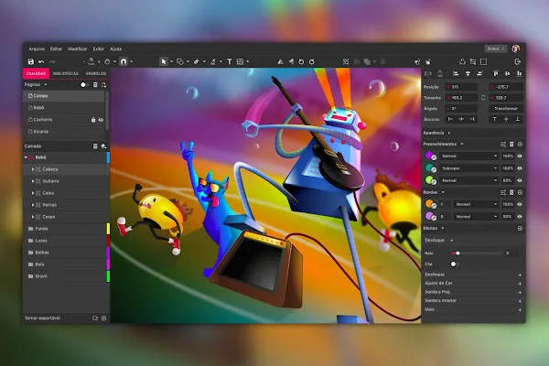Delete the selected page with trash icon
The image size is (549, 366).
pos(95,85)
